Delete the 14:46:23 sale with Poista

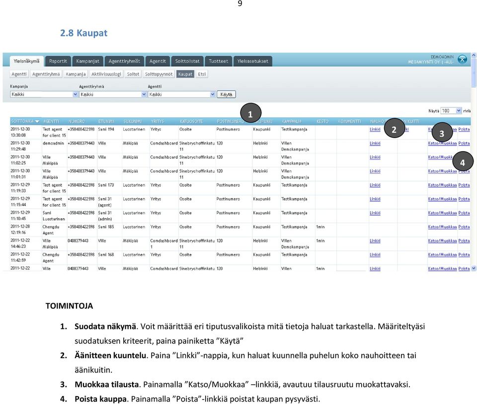464,241
